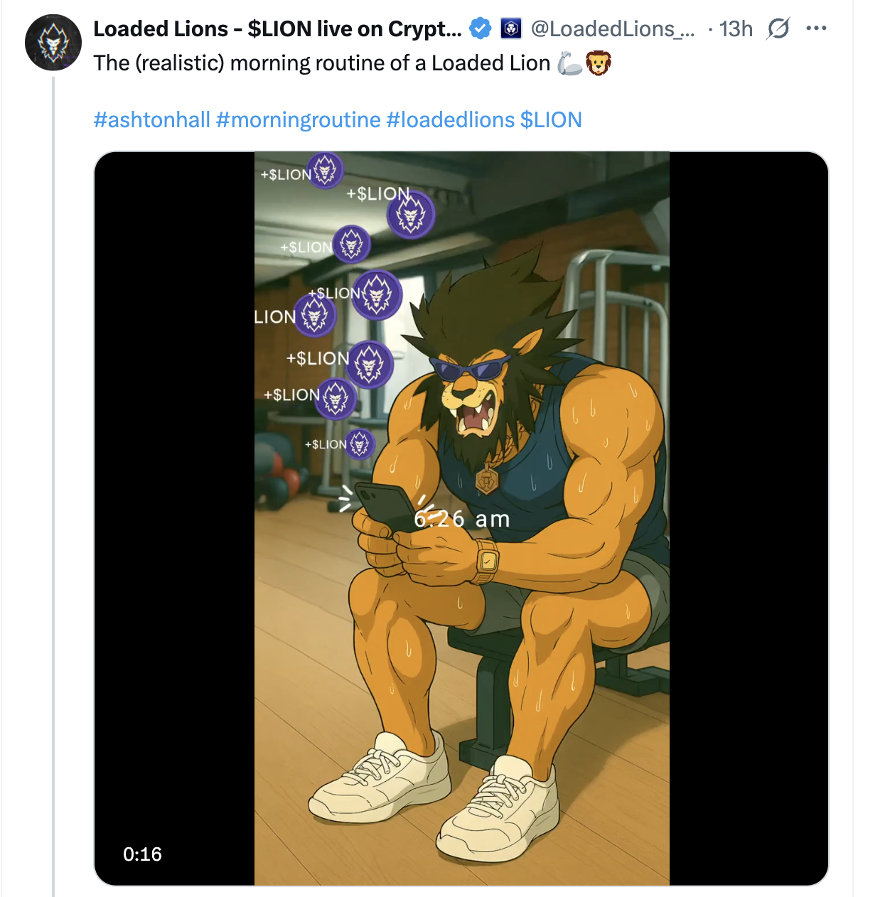
Task: Click the 6:26 am caption in the video
Action: pos(462,520)
